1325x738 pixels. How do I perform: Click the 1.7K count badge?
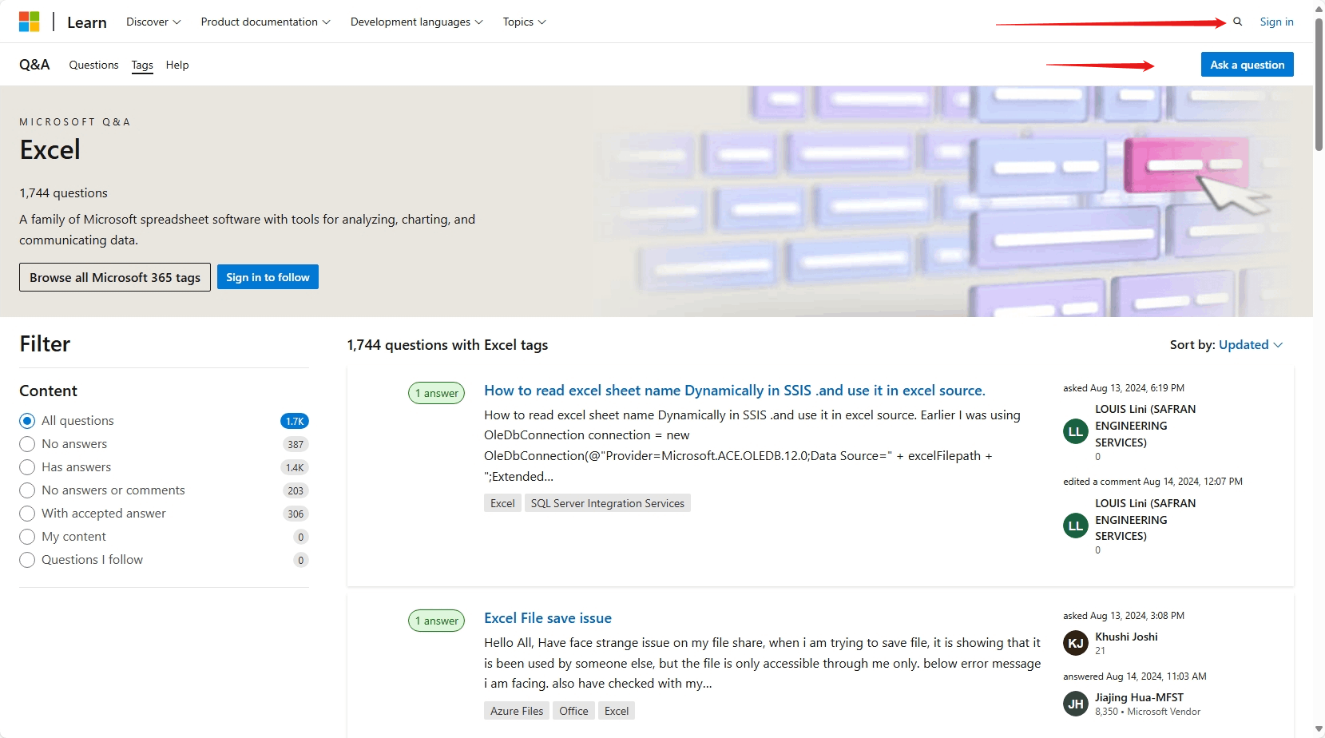(x=295, y=421)
